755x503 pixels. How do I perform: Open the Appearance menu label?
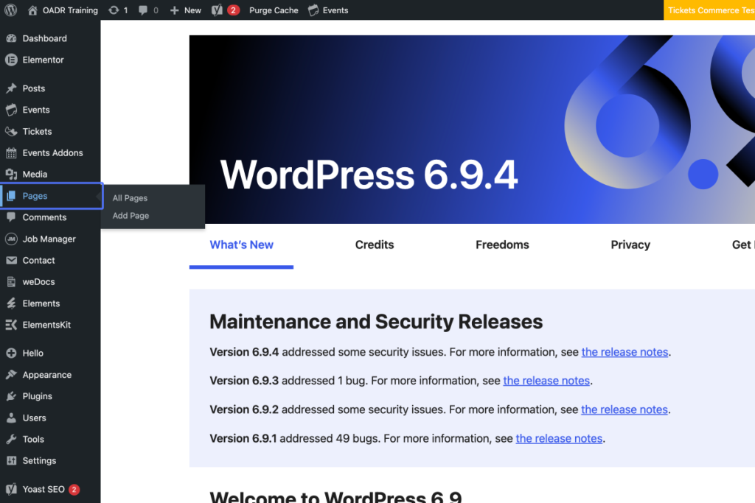[46, 375]
